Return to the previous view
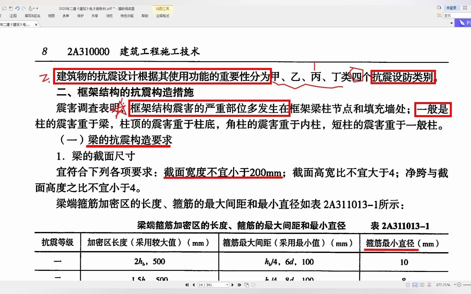 coord(247,284)
